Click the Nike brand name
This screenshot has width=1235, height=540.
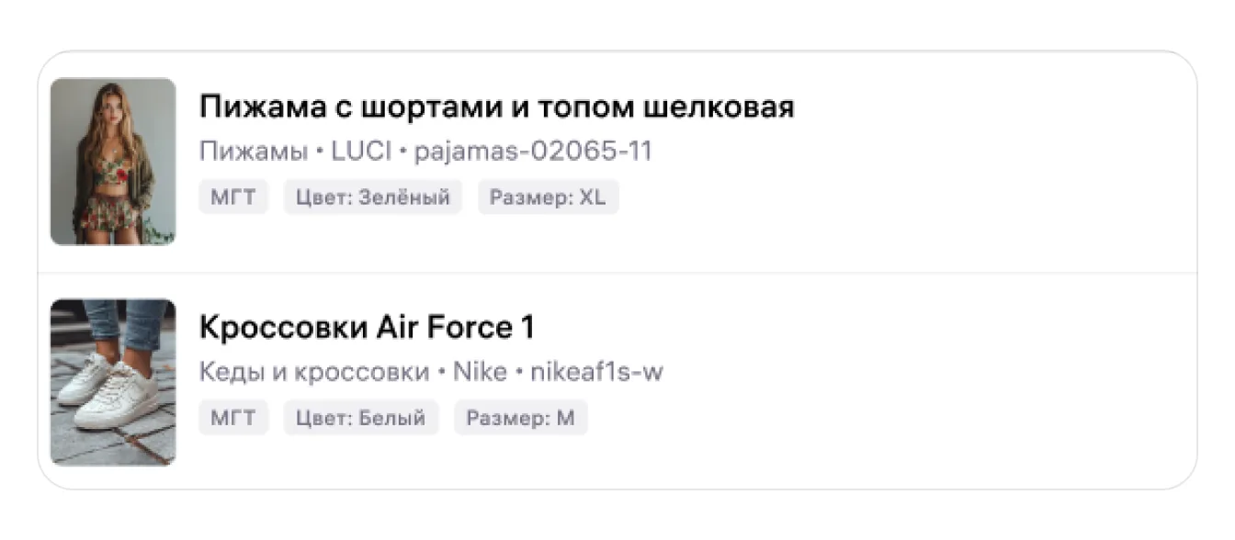tap(480, 372)
